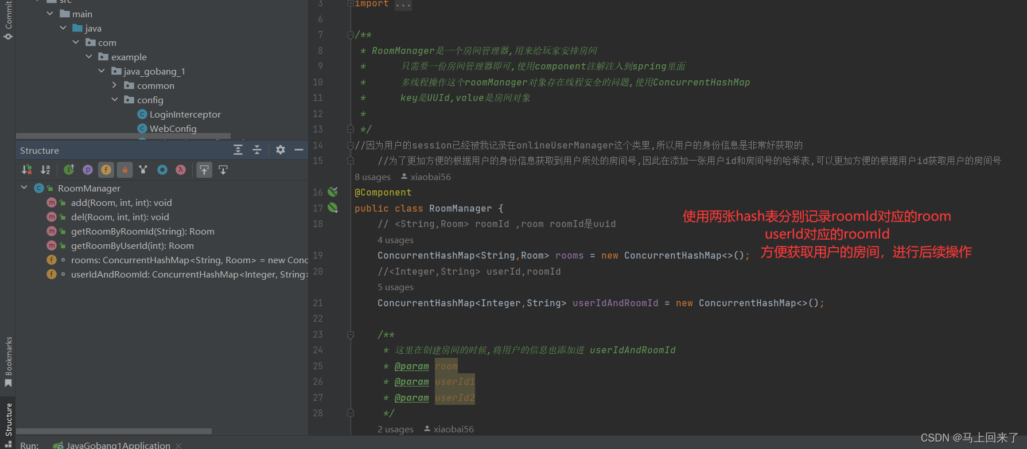Click author xiaobai56 hint above @Component
Viewport: 1027px width, 449px height.
pyautogui.click(x=426, y=177)
